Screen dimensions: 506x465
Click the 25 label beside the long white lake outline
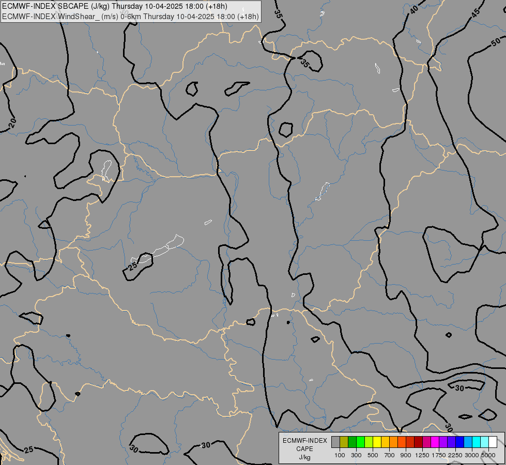(x=133, y=266)
